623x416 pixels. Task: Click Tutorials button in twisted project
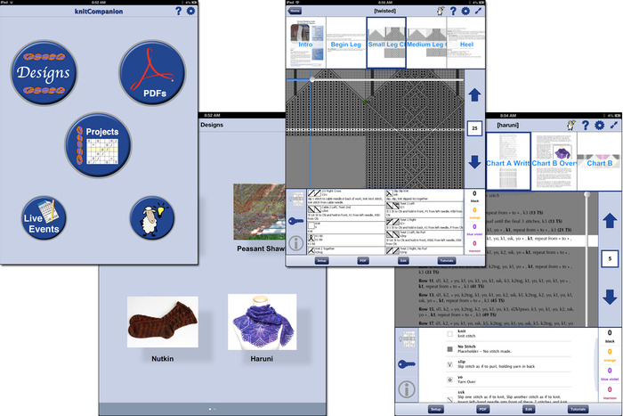447,260
